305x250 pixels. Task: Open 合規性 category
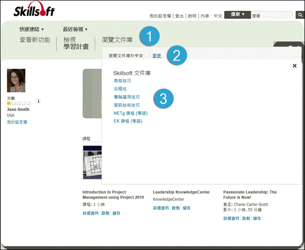click(x=120, y=89)
